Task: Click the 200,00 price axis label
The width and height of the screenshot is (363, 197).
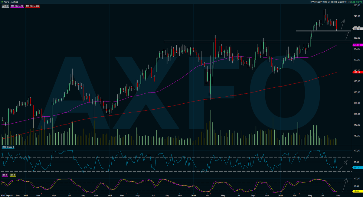Action: click(356, 60)
